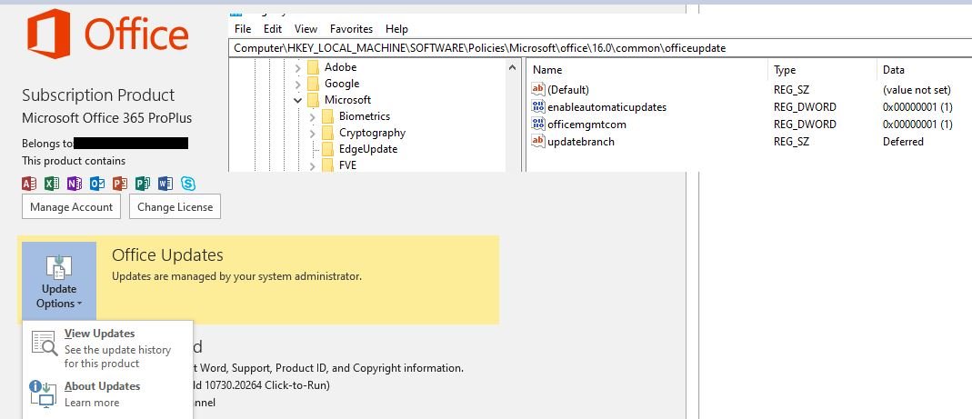
Task: Select the (Default) value name
Action: pos(567,90)
